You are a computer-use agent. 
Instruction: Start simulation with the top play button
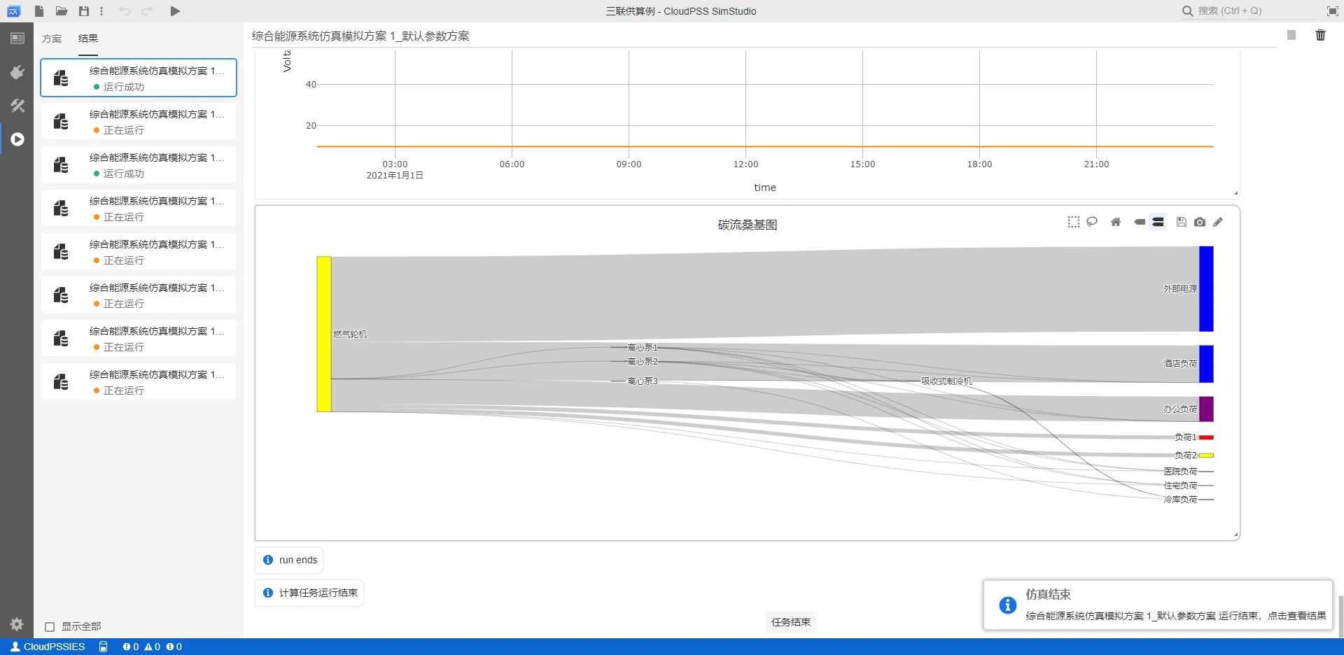coord(175,11)
